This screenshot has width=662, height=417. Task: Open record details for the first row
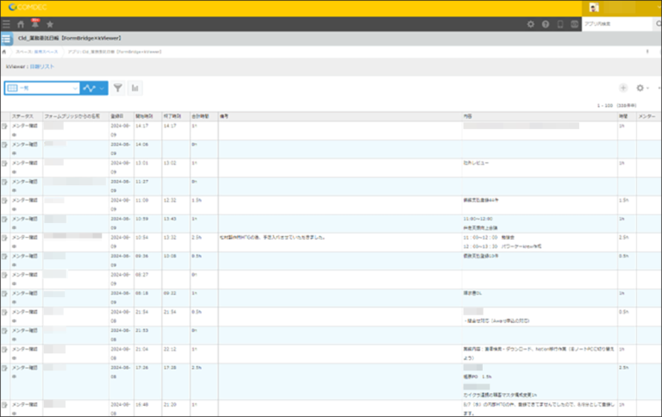tap(5, 126)
